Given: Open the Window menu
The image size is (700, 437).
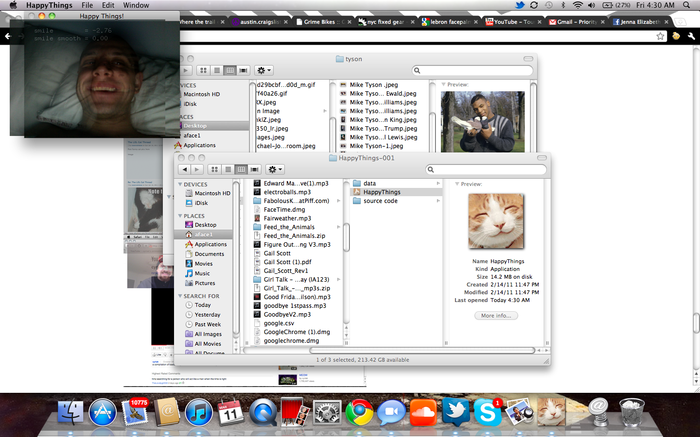Looking at the screenshot, I should (136, 5).
